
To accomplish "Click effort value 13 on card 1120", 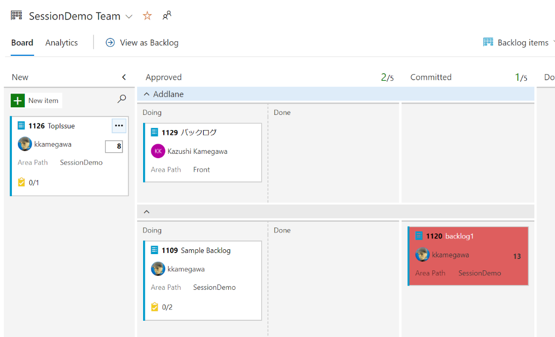I will coord(517,256).
